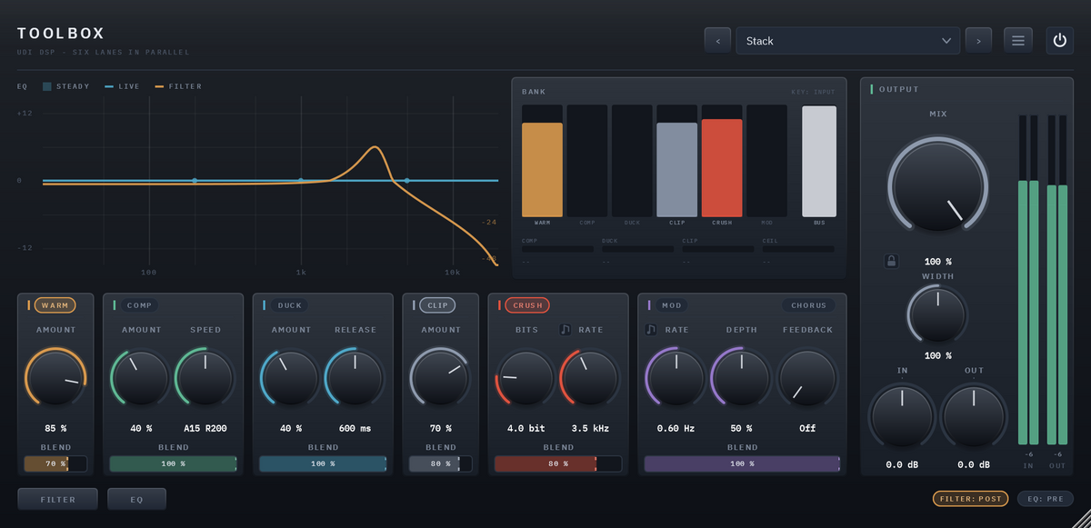The image size is (1091, 528).
Task: Click the filter resonance peak on EQ graph
Action: [x=375, y=147]
